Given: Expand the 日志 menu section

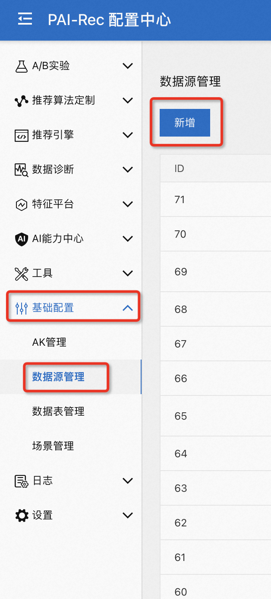Looking at the screenshot, I should point(127,481).
